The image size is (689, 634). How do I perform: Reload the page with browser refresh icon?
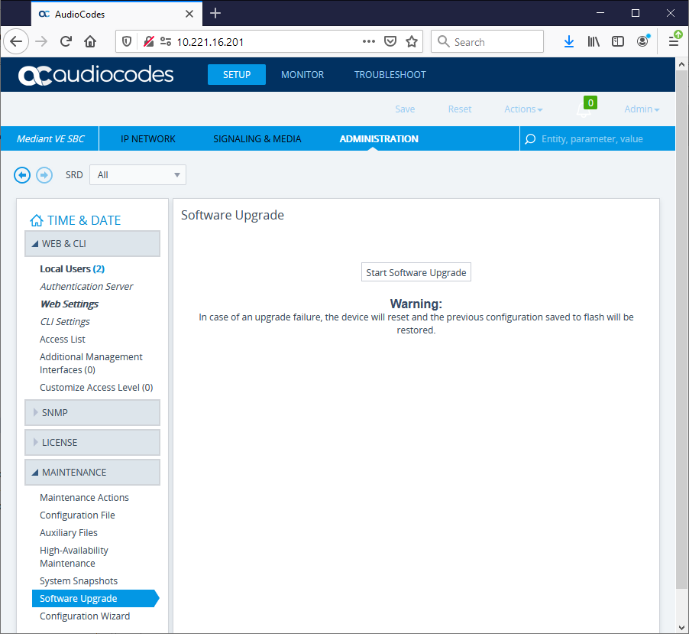click(x=66, y=42)
